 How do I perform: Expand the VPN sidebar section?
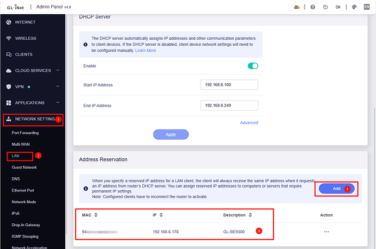57,86
